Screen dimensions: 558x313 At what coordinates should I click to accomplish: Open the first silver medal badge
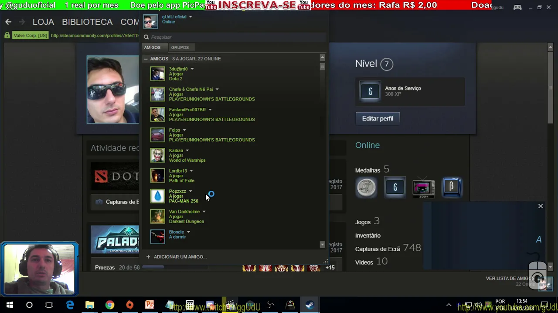point(366,187)
